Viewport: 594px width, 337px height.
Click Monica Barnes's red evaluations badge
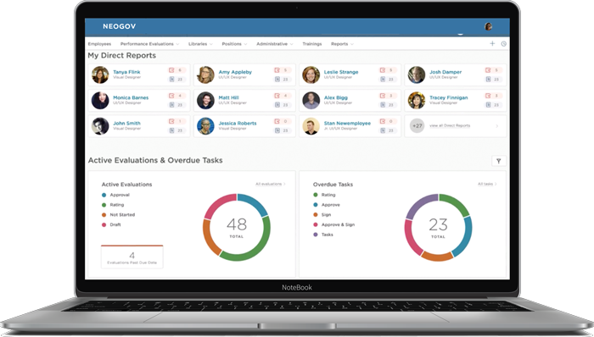(177, 96)
